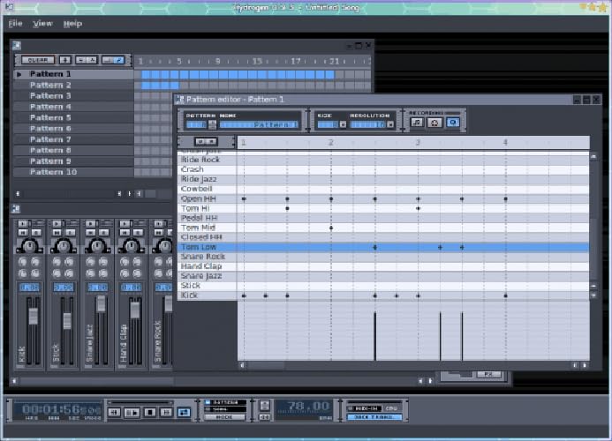Click the Clear button in song editor

[38, 60]
